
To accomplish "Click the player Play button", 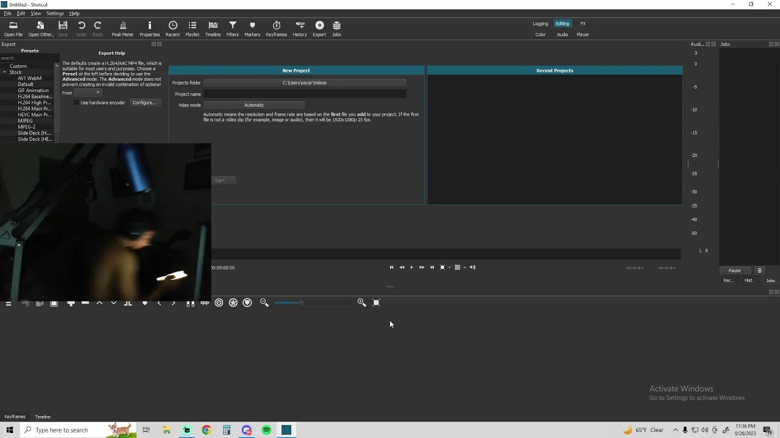I will point(411,267).
